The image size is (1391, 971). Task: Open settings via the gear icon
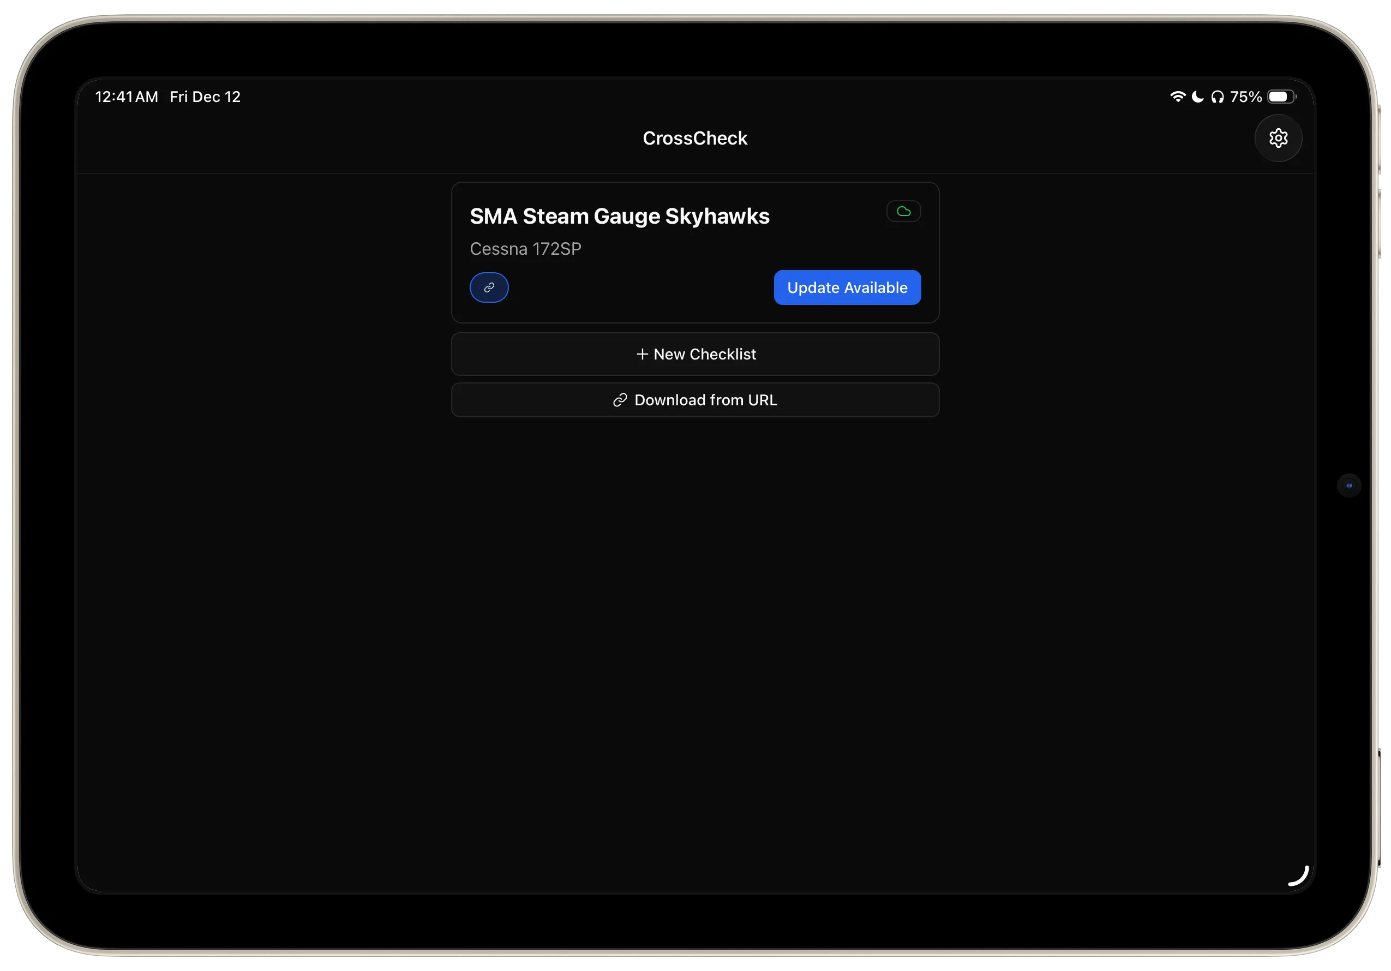pos(1278,138)
